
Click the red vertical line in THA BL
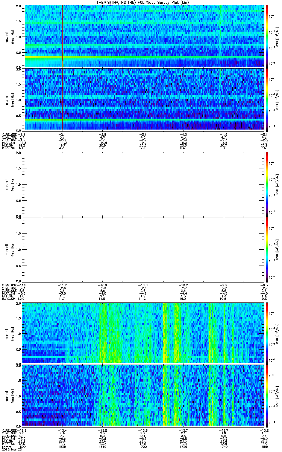click(x=62, y=36)
